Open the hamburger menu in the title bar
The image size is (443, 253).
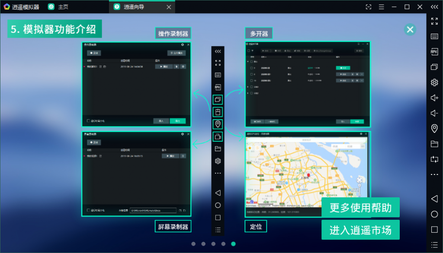[381, 7]
